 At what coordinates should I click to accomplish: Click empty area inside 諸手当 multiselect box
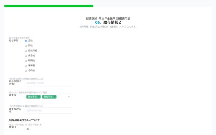[62, 97]
